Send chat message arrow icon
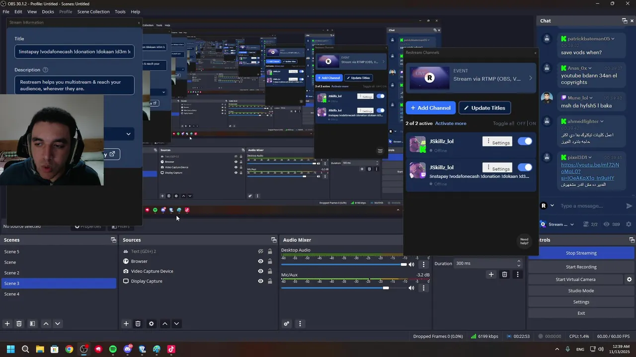The image size is (636, 357). point(629,206)
